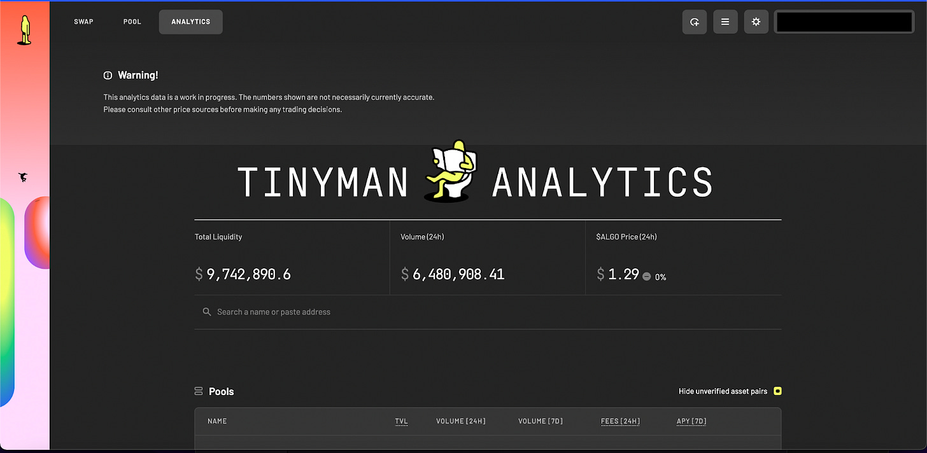Click the add-asset icon button in header
Viewport: 927px width, 453px height.
tap(695, 22)
